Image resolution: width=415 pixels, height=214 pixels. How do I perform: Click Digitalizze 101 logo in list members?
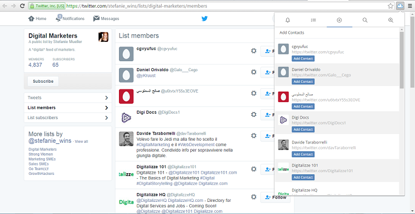(126, 174)
